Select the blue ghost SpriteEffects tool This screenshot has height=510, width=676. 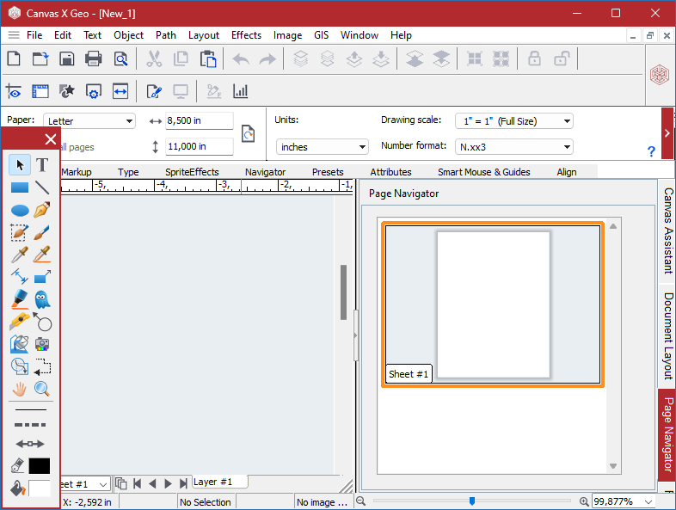point(42,299)
